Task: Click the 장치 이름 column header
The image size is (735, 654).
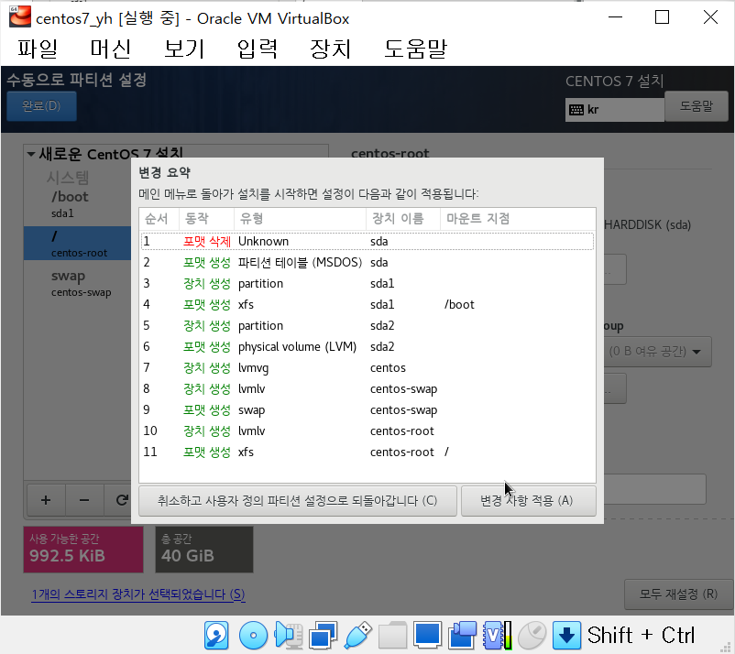Action: coord(403,219)
